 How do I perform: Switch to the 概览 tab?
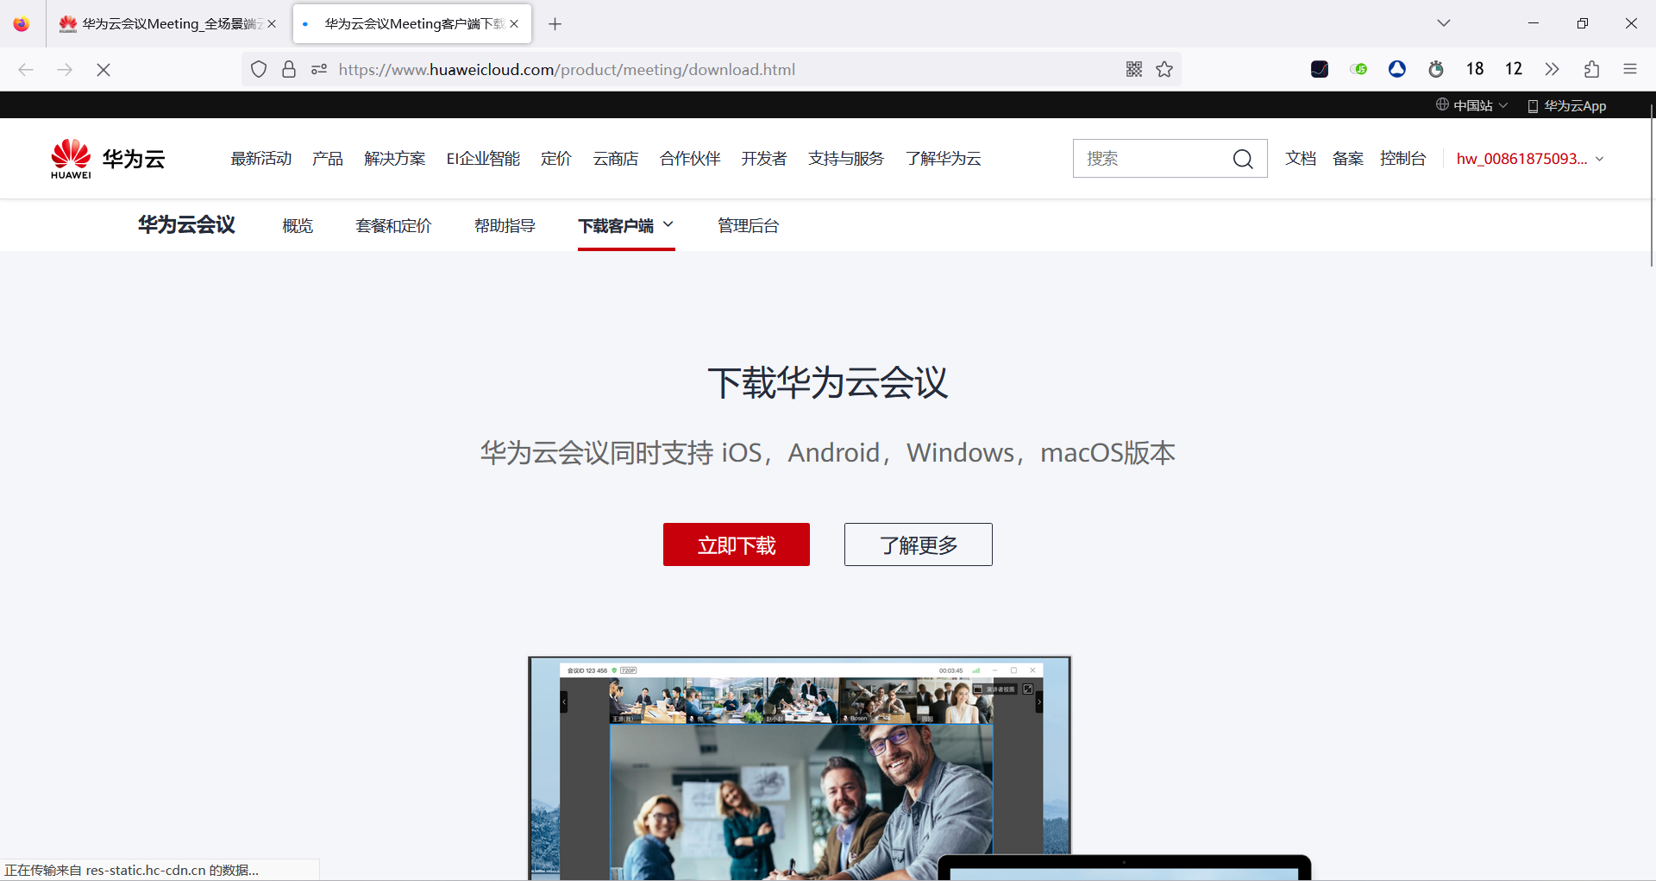coord(298,226)
